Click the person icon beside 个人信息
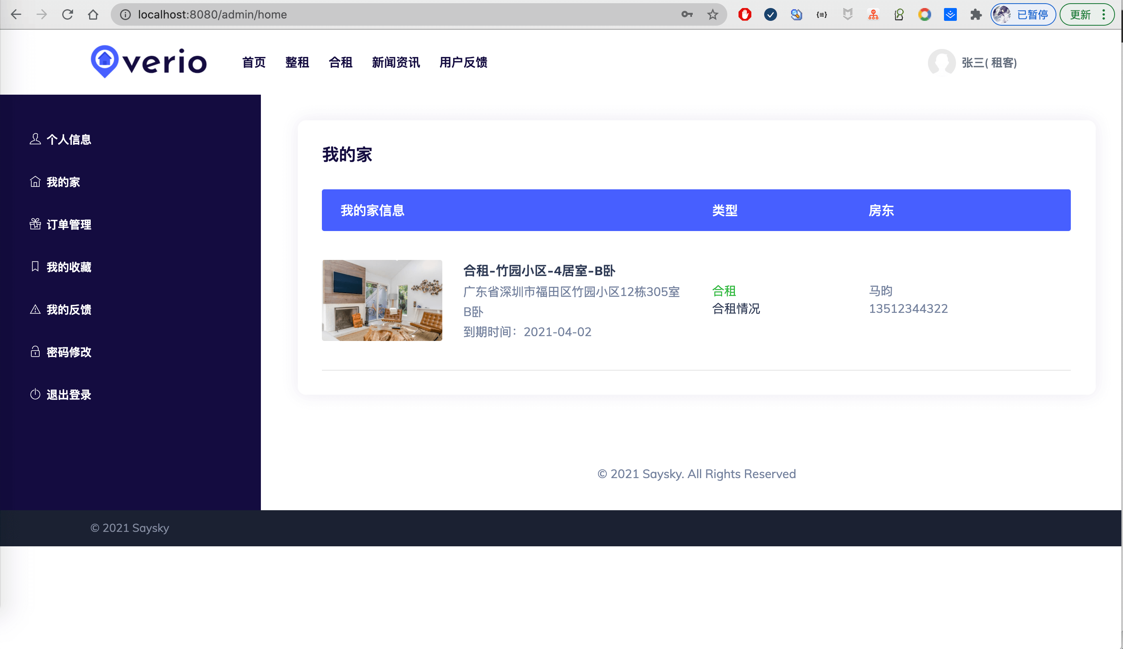 35,140
